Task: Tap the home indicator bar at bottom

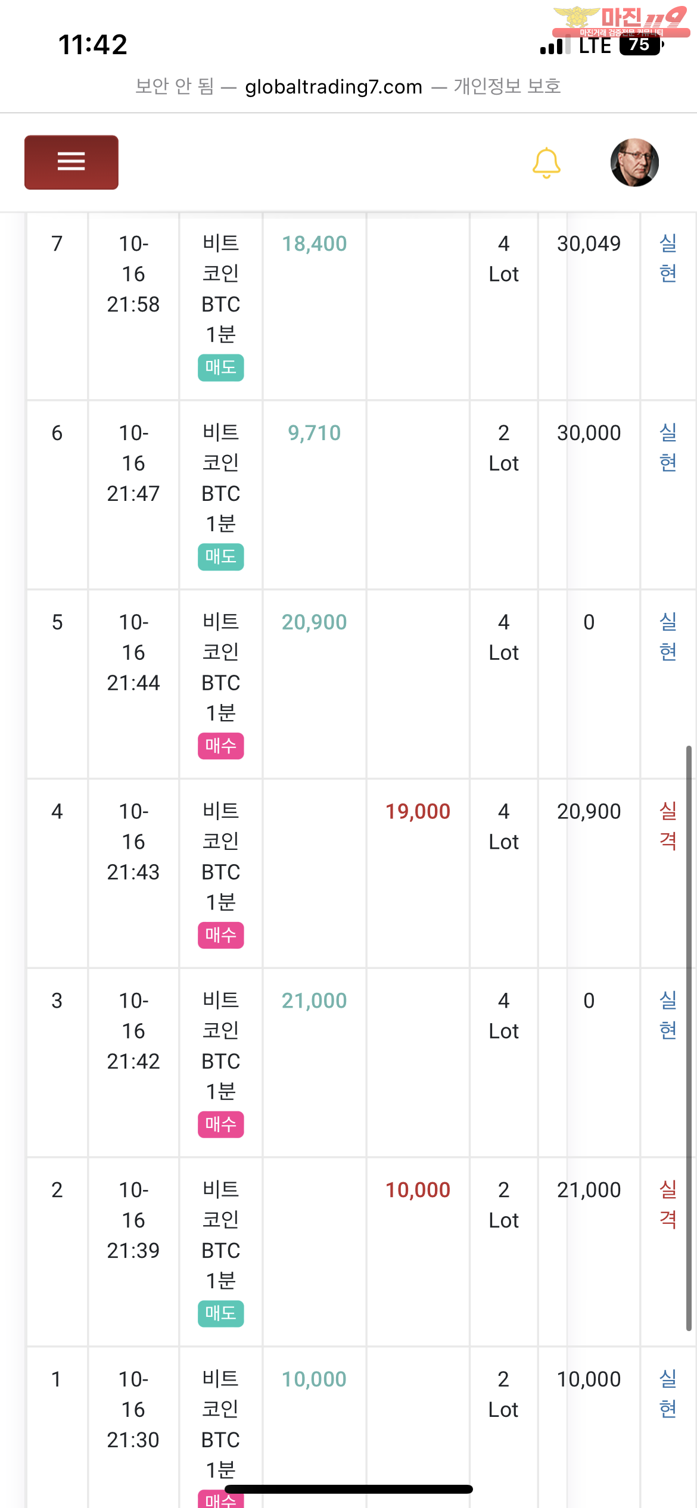Action: (x=348, y=1489)
